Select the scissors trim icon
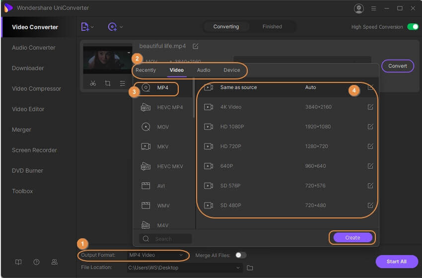The width and height of the screenshot is (422, 278). [x=93, y=83]
